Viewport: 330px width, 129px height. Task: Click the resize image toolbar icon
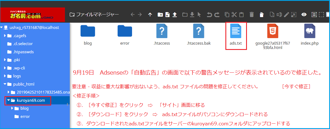tap(294, 15)
